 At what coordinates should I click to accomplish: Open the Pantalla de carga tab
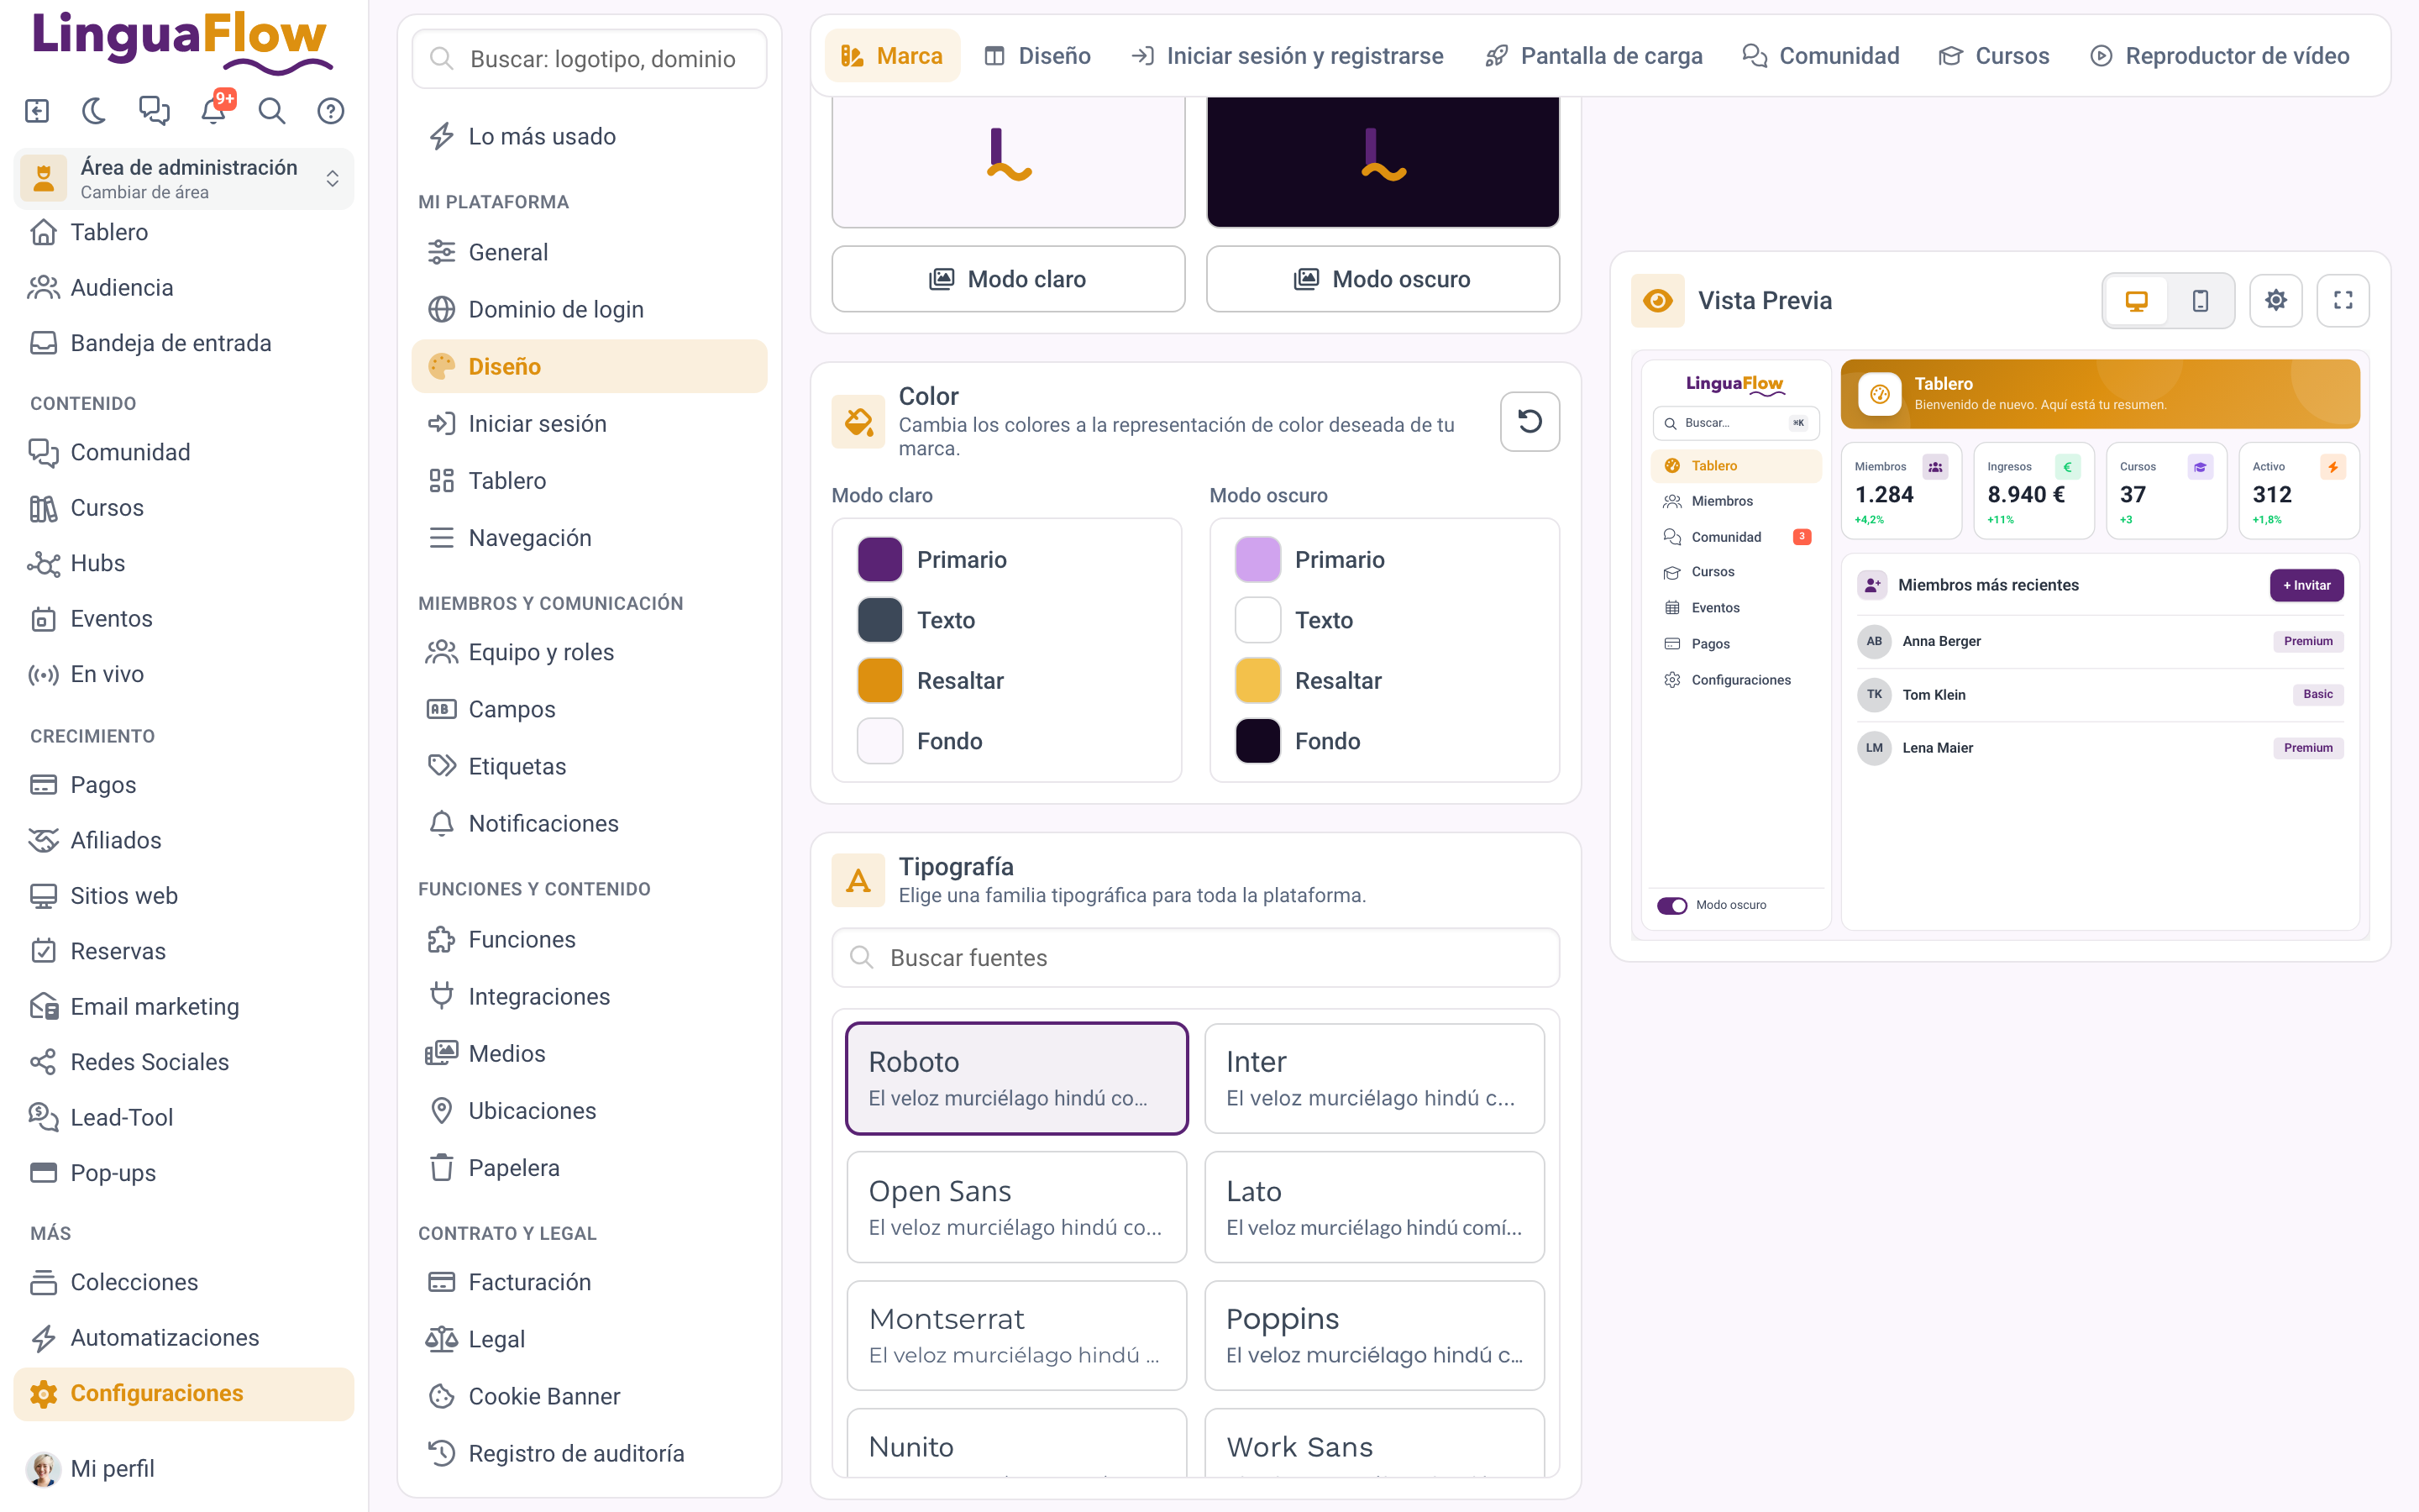(1593, 56)
